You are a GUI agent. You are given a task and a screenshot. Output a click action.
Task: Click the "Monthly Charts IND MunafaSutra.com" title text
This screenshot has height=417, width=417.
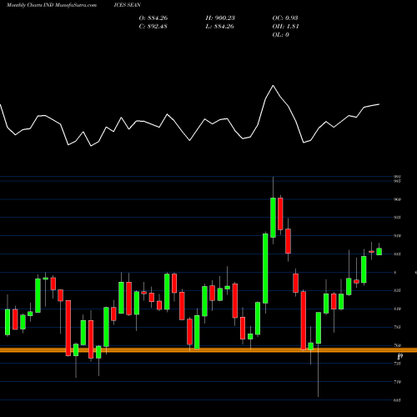click(52, 5)
